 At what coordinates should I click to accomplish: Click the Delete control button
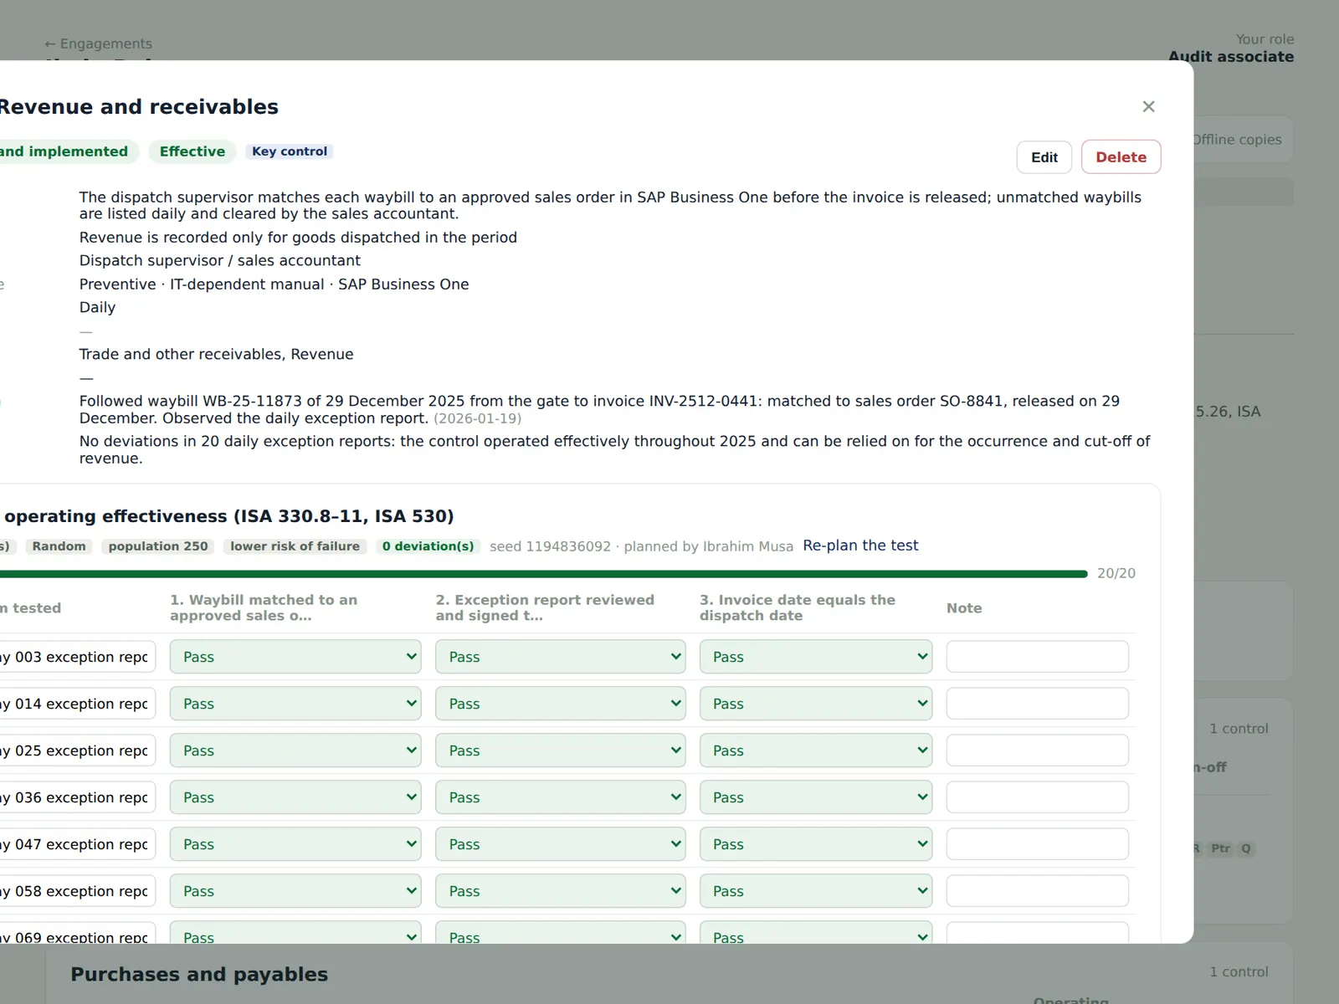point(1121,157)
